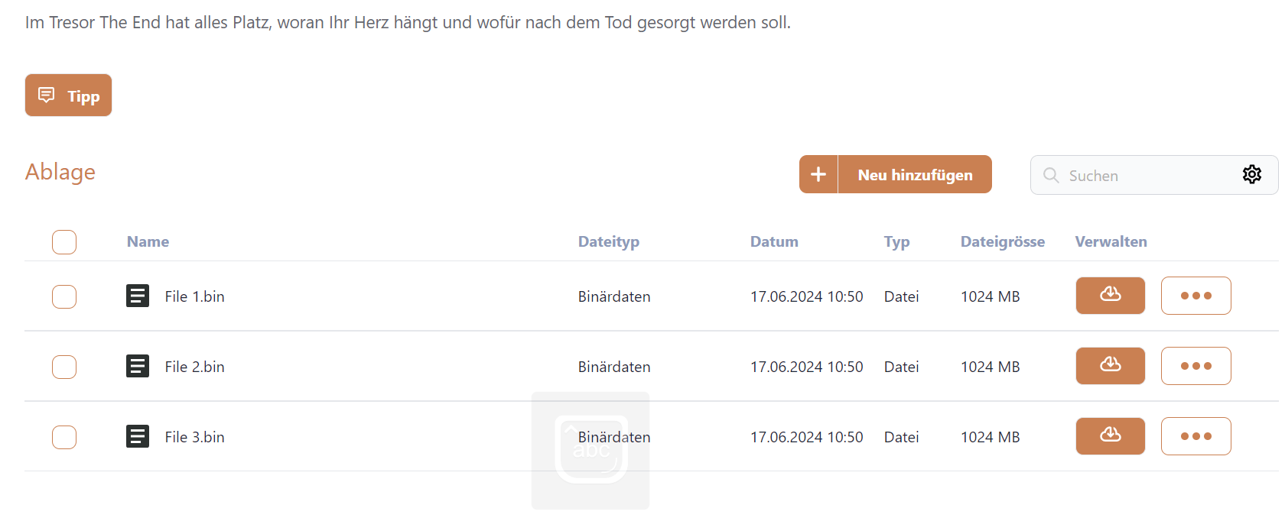This screenshot has width=1285, height=521.
Task: Click the document icon beside File 3.bin
Action: (138, 437)
